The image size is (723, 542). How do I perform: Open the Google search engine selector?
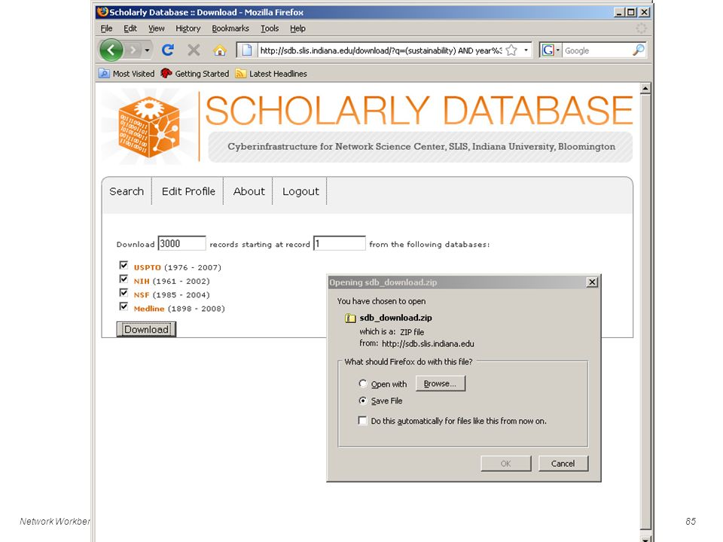point(551,50)
